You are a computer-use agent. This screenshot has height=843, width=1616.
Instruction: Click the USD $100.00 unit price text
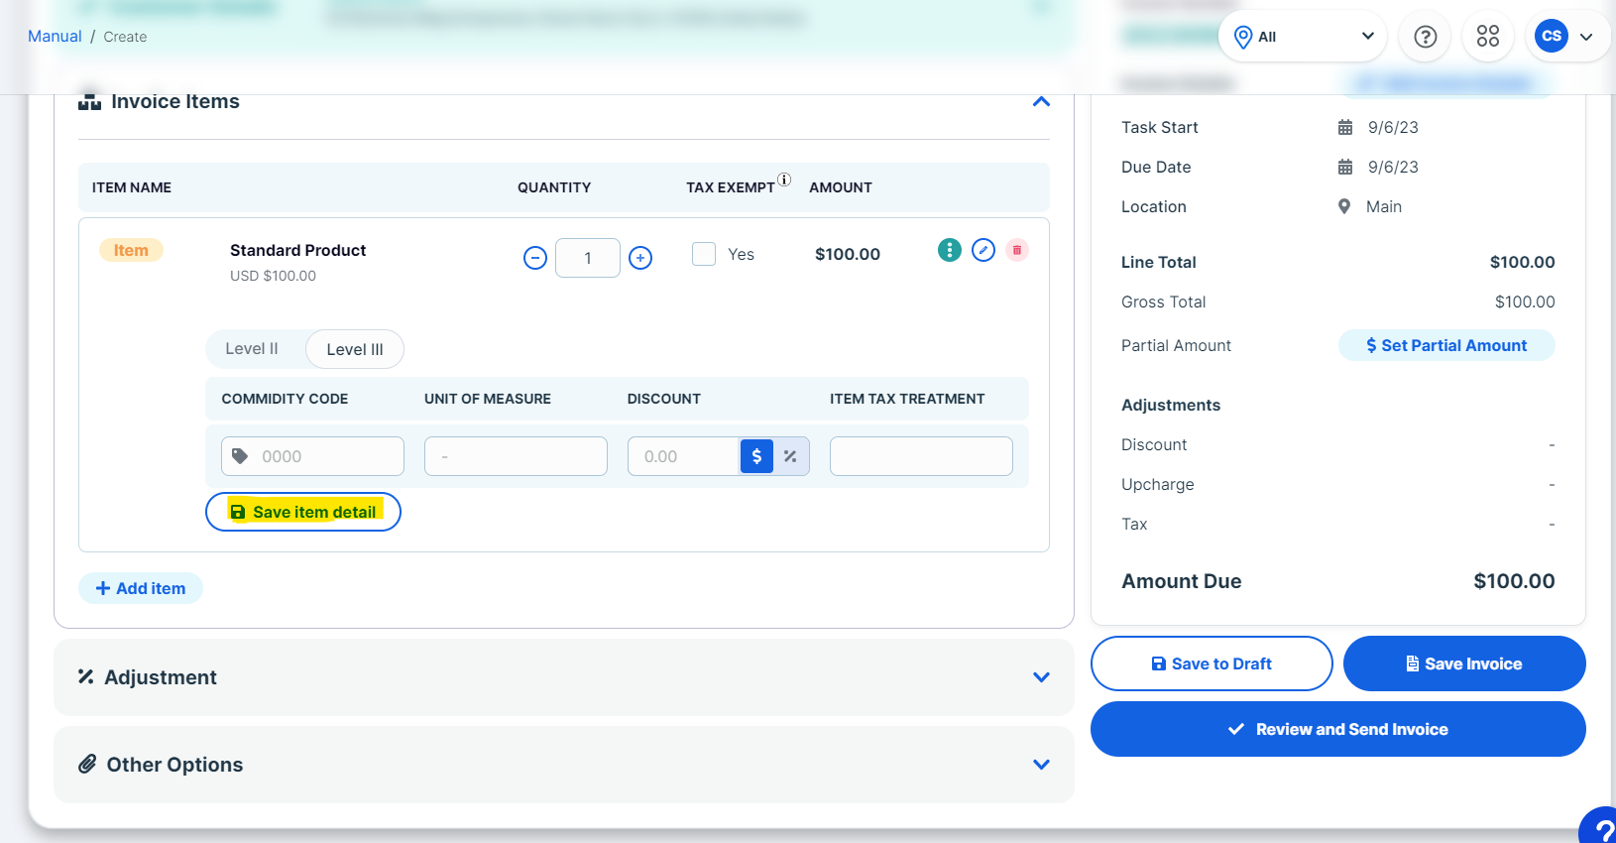[273, 276]
